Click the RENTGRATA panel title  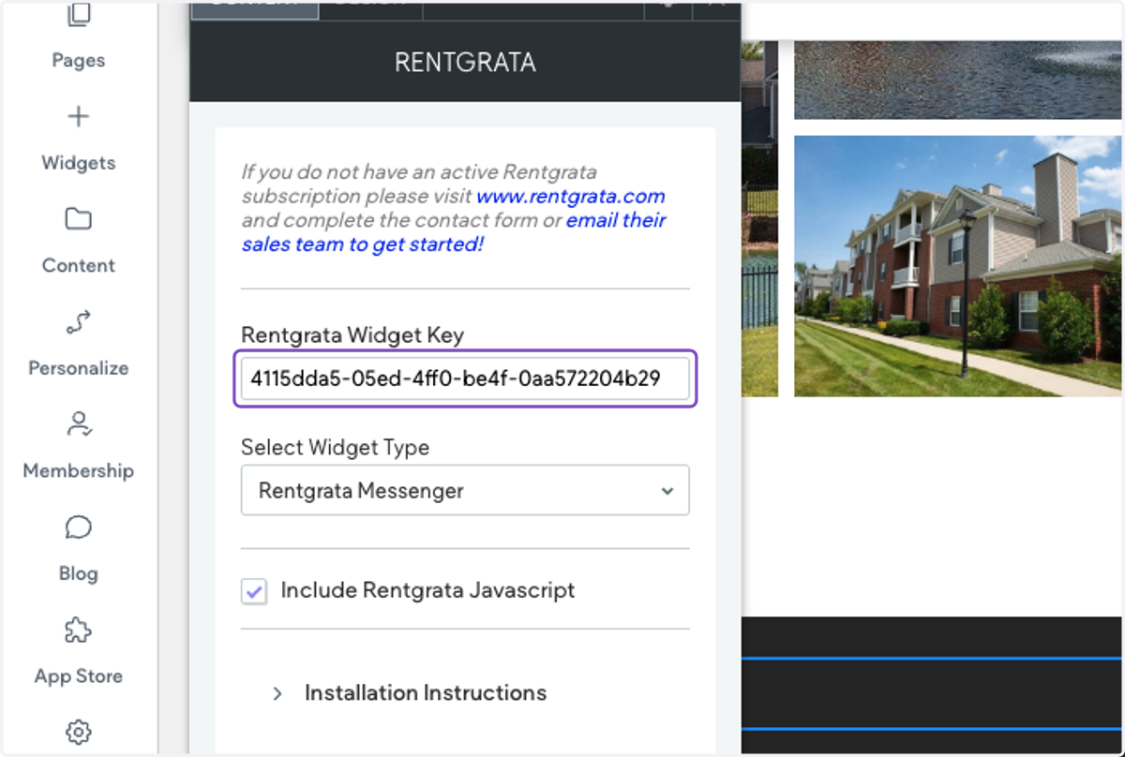pyautogui.click(x=465, y=63)
